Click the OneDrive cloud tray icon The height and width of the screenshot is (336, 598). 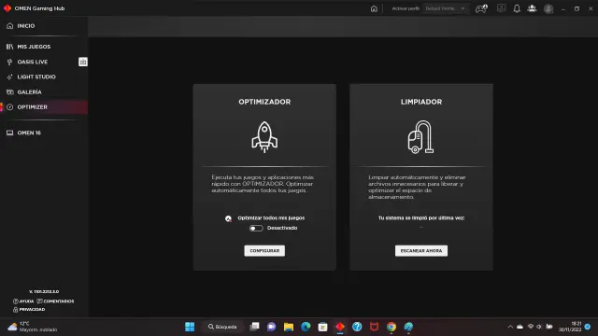click(520, 327)
